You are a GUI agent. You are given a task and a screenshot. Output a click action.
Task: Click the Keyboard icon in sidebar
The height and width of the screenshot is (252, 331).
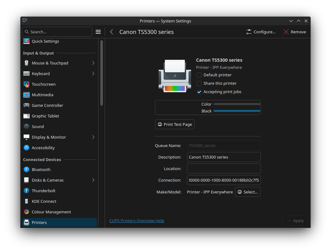tap(26, 74)
